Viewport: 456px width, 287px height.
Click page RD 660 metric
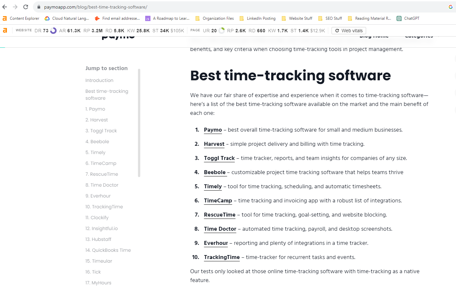tap(257, 31)
